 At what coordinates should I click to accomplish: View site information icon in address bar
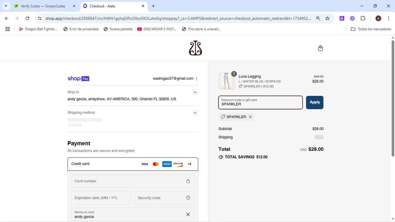pyautogui.click(x=40, y=18)
